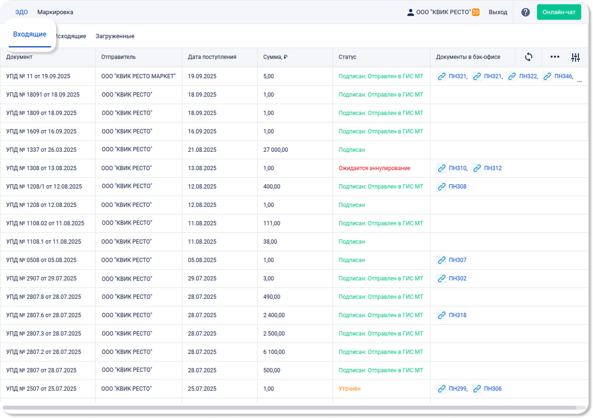Click the chain icon next to ПН318
The image size is (593, 418).
(x=441, y=315)
